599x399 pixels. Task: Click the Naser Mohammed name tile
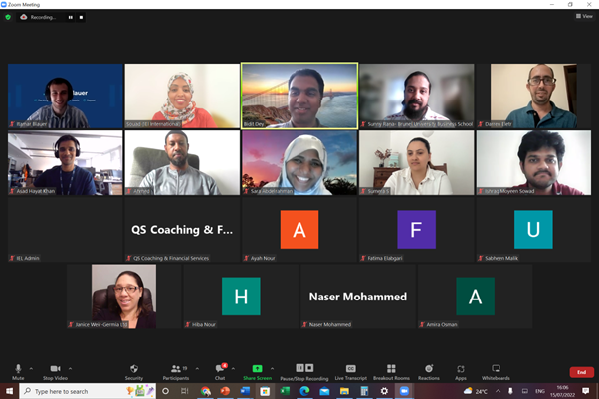[x=358, y=297]
